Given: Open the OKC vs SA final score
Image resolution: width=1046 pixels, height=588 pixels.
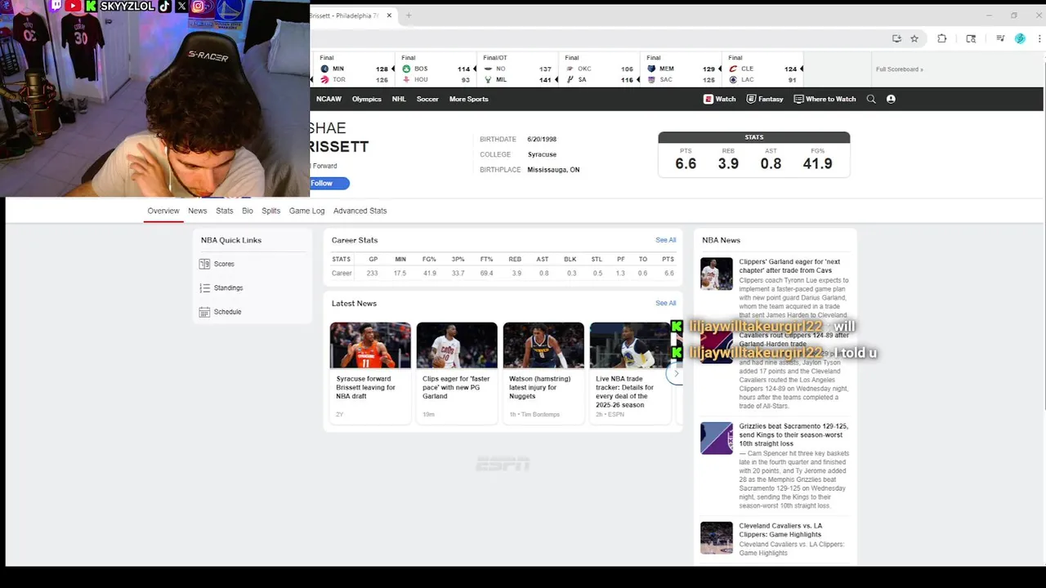Looking at the screenshot, I should pyautogui.click(x=599, y=69).
